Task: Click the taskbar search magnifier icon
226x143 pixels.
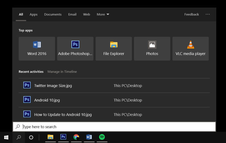Action: [x=19, y=137]
